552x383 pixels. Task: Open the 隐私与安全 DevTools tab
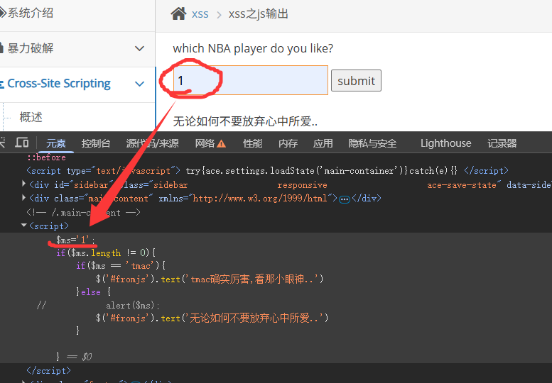coord(372,143)
